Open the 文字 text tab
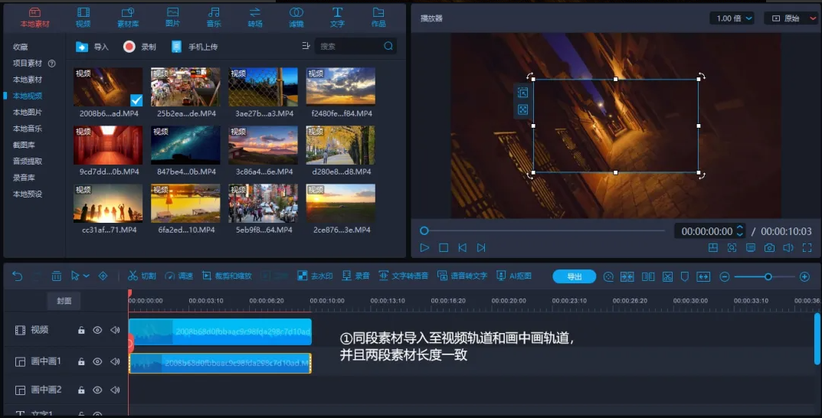 [337, 18]
